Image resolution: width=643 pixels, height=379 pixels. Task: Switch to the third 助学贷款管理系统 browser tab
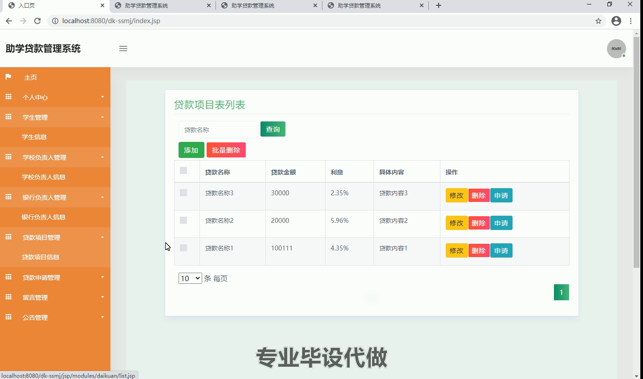tap(375, 5)
